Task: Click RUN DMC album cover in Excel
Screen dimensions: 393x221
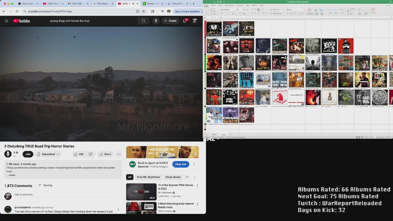Action: point(247,80)
